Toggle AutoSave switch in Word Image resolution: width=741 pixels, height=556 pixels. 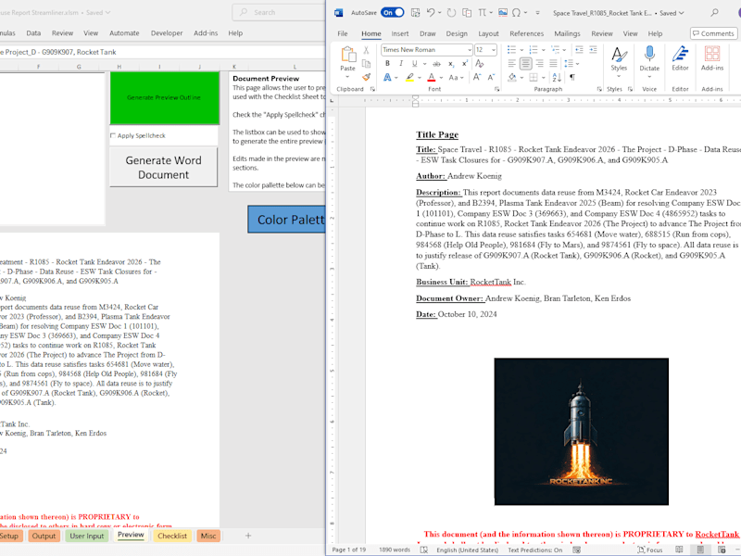(x=393, y=13)
